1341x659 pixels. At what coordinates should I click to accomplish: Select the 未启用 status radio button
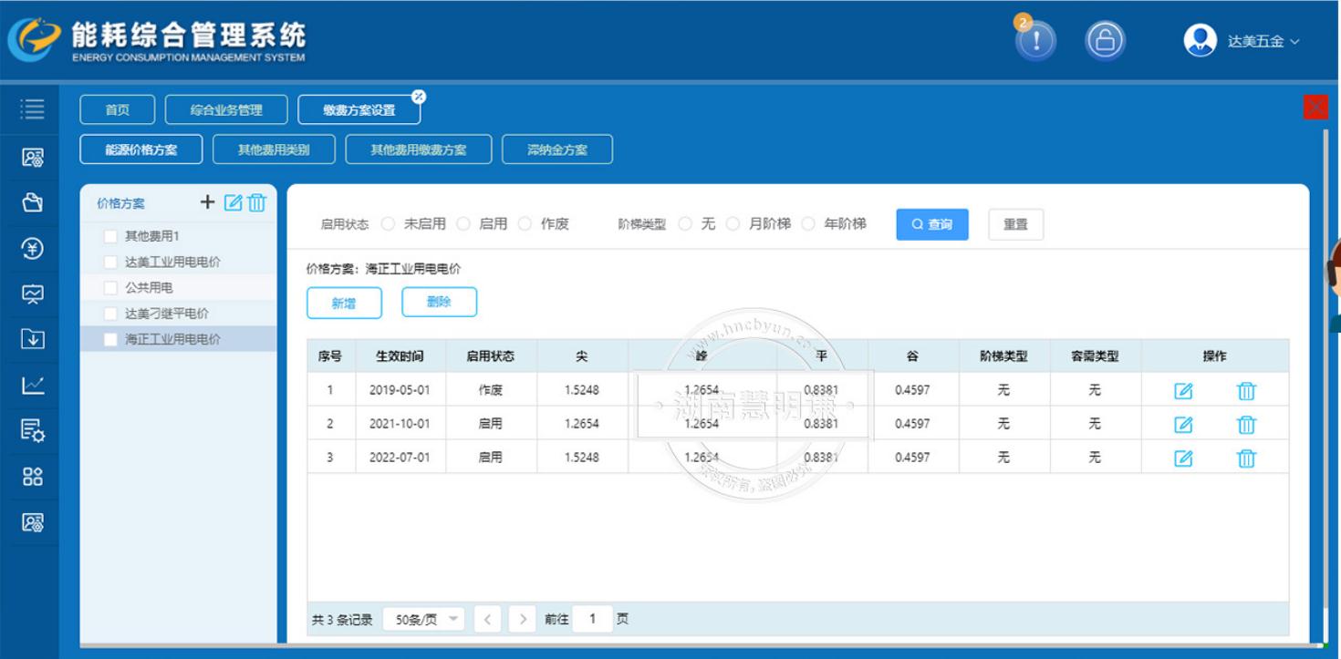[389, 224]
